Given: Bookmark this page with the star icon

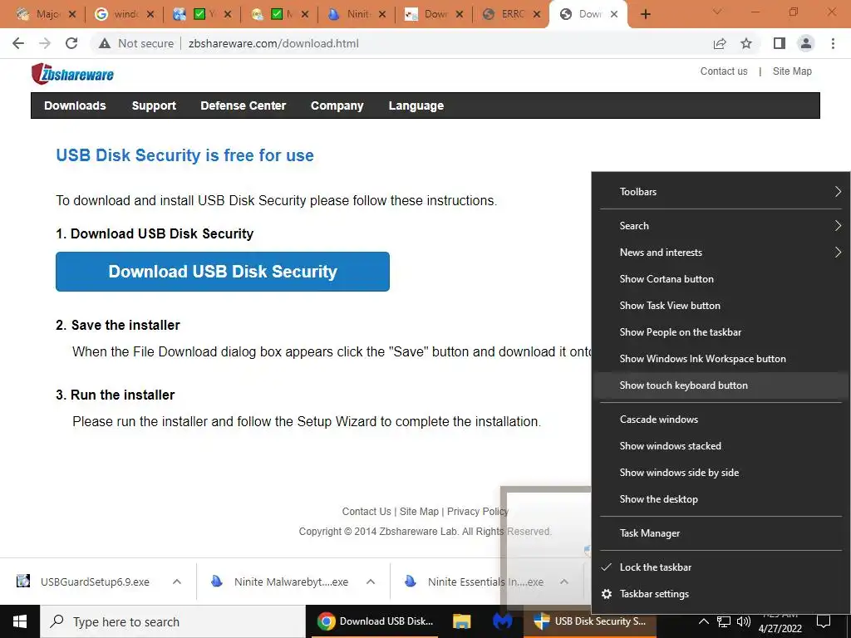Looking at the screenshot, I should point(747,43).
